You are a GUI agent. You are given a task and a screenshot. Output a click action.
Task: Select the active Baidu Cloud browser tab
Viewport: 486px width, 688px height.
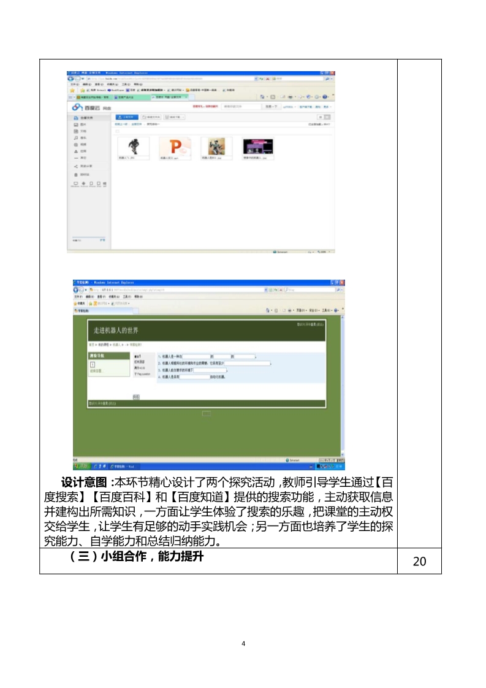click(x=170, y=97)
